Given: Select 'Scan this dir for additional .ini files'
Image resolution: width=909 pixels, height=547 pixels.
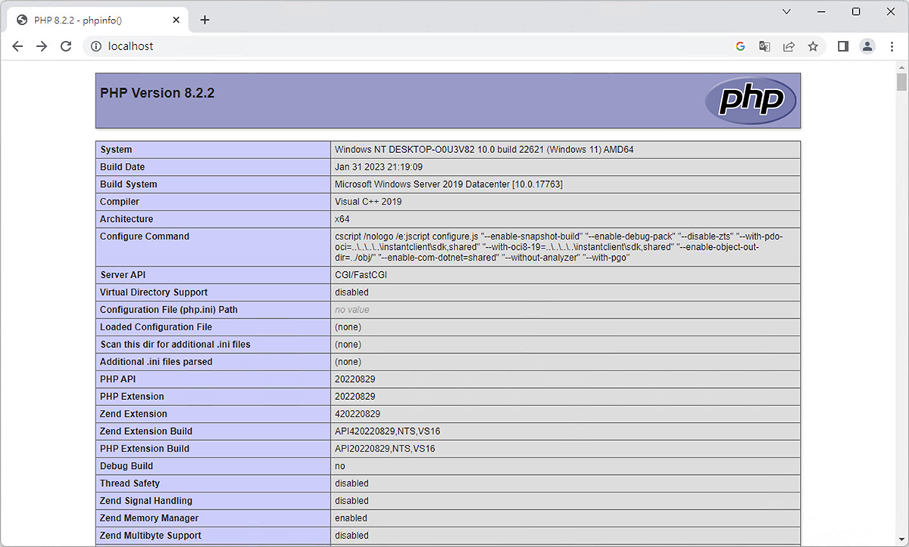Looking at the screenshot, I should click(x=175, y=345).
